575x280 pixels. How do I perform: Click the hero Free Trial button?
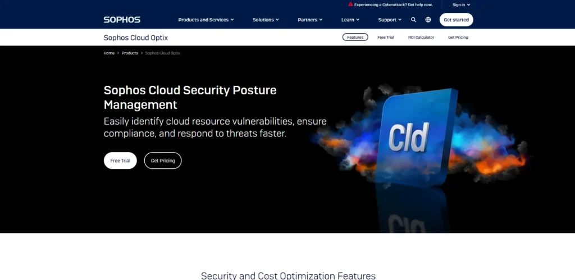(x=120, y=160)
